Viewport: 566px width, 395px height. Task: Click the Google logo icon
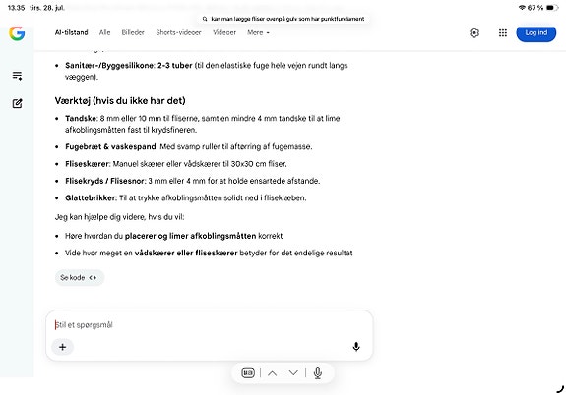17,33
